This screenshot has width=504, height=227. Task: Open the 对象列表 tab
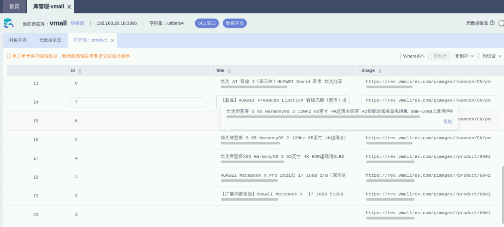point(18,40)
